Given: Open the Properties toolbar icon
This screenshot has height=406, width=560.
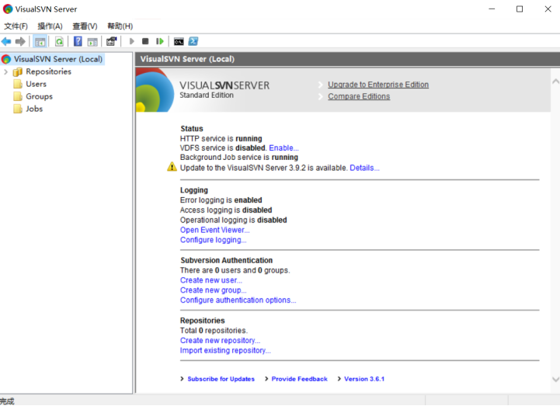Looking at the screenshot, I should [111, 41].
